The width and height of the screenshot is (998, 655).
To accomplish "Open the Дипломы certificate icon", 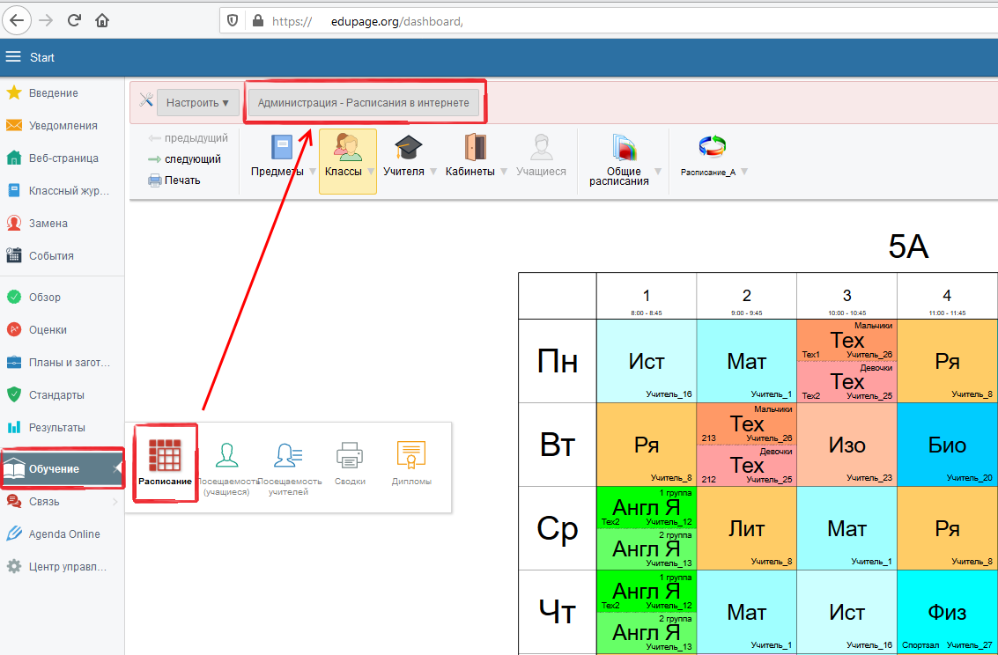I will point(411,457).
